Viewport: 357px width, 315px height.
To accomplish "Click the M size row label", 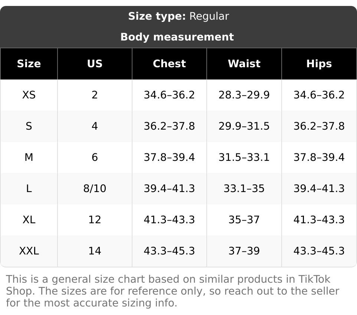I will pos(29,157).
